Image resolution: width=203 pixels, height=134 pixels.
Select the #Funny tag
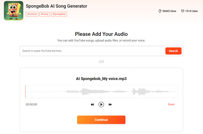(x=45, y=14)
